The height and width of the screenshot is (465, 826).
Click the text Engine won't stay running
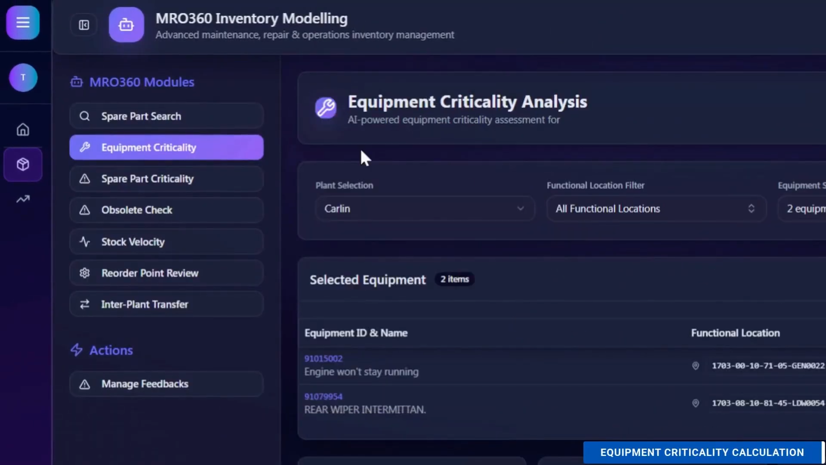361,372
